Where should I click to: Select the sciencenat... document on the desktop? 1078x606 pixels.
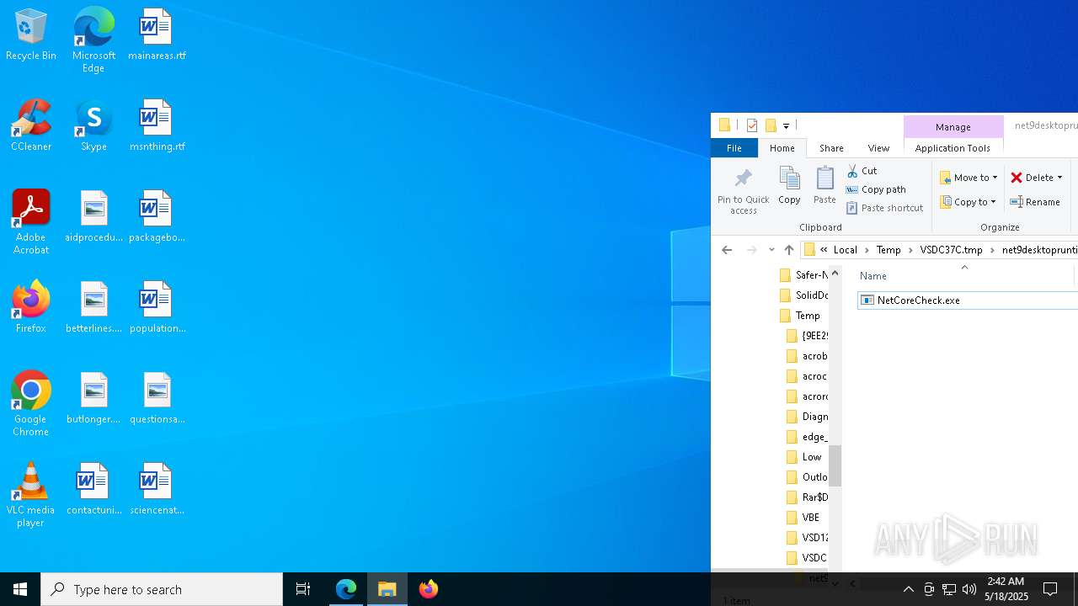pos(157,490)
